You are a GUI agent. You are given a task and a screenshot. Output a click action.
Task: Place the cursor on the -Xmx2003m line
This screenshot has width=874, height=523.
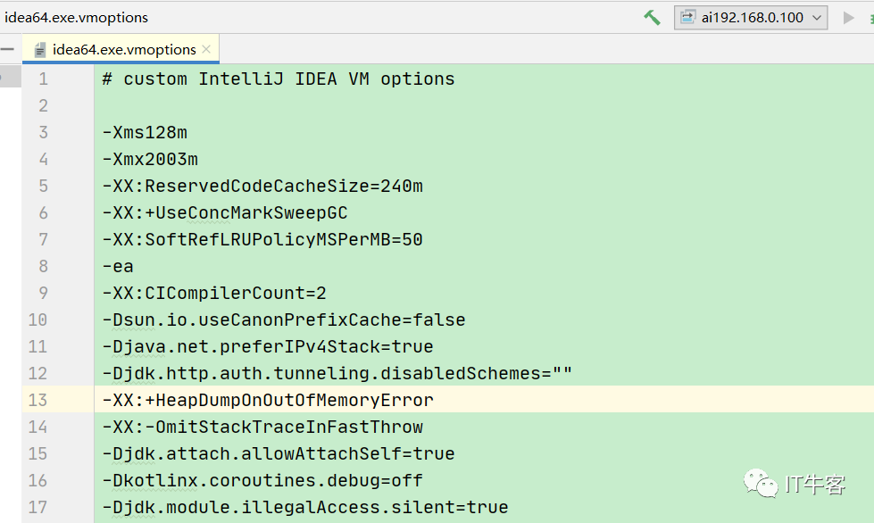click(x=150, y=159)
